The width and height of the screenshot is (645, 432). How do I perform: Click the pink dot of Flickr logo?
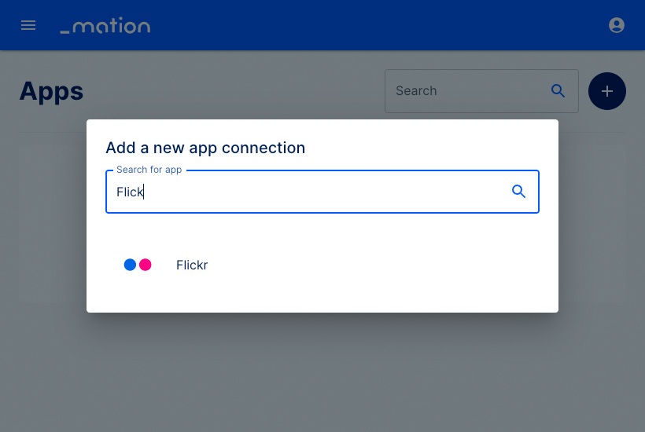point(146,265)
